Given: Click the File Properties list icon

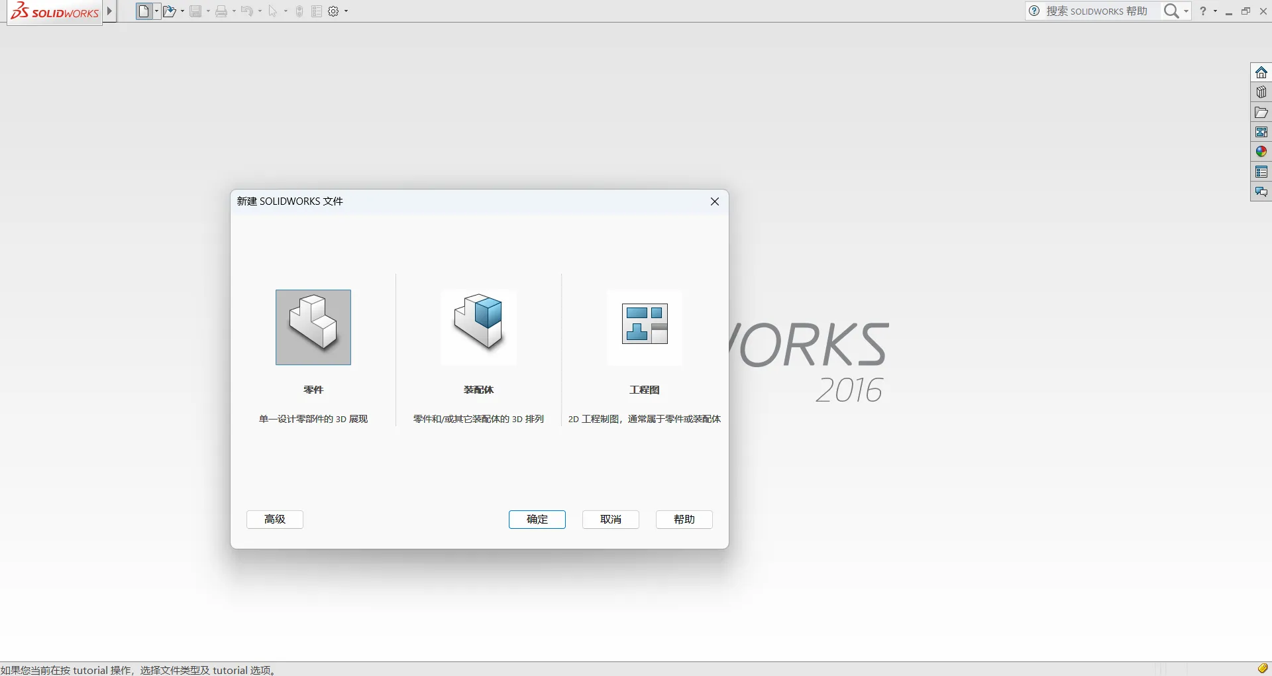Looking at the screenshot, I should (317, 11).
